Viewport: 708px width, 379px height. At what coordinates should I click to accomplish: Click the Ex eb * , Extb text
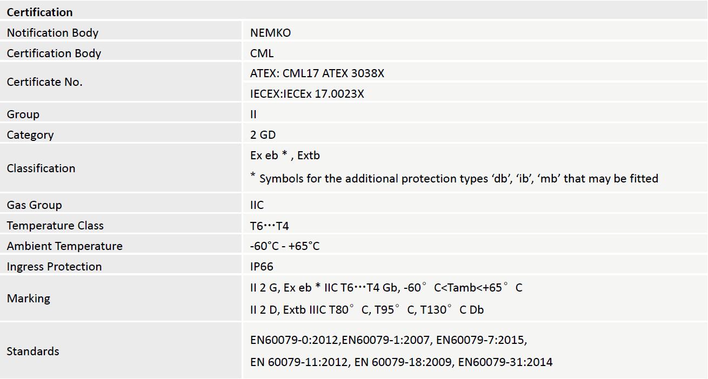pos(285,155)
